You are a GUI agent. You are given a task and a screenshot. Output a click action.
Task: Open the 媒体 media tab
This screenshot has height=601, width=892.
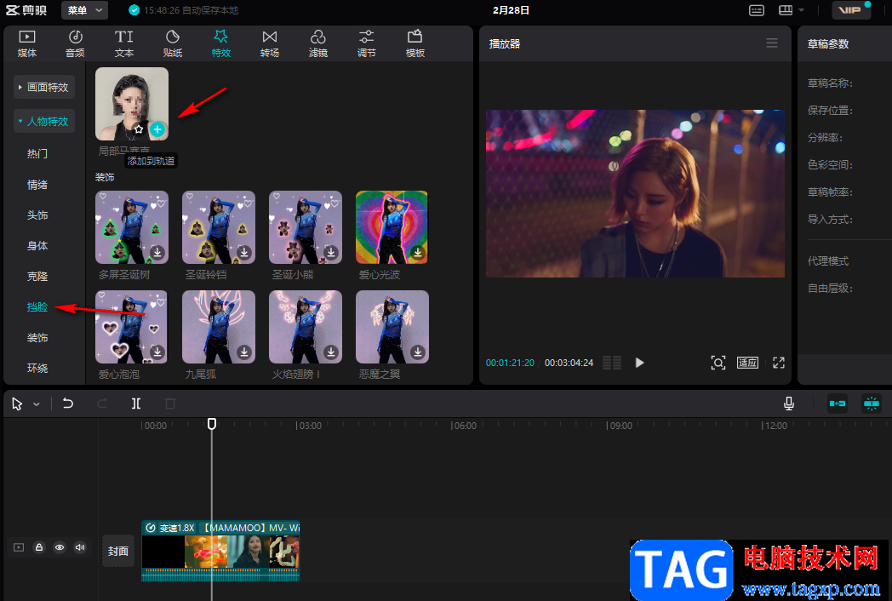point(26,43)
